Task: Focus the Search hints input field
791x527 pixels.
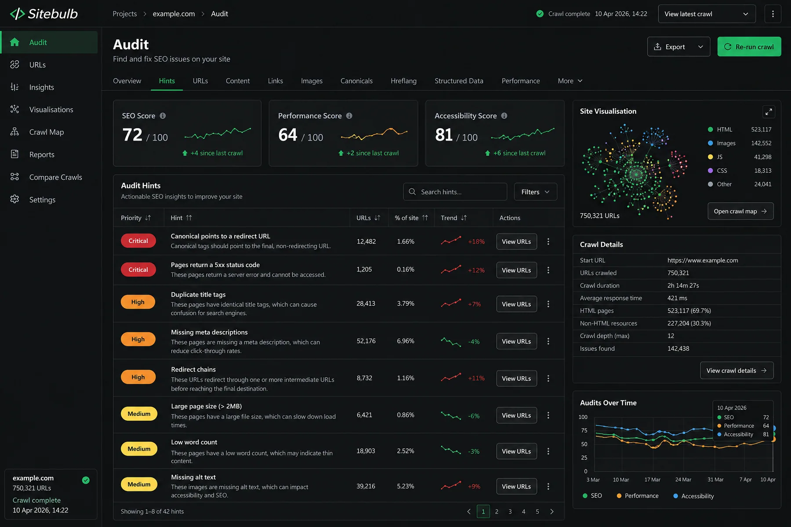Action: [x=455, y=192]
